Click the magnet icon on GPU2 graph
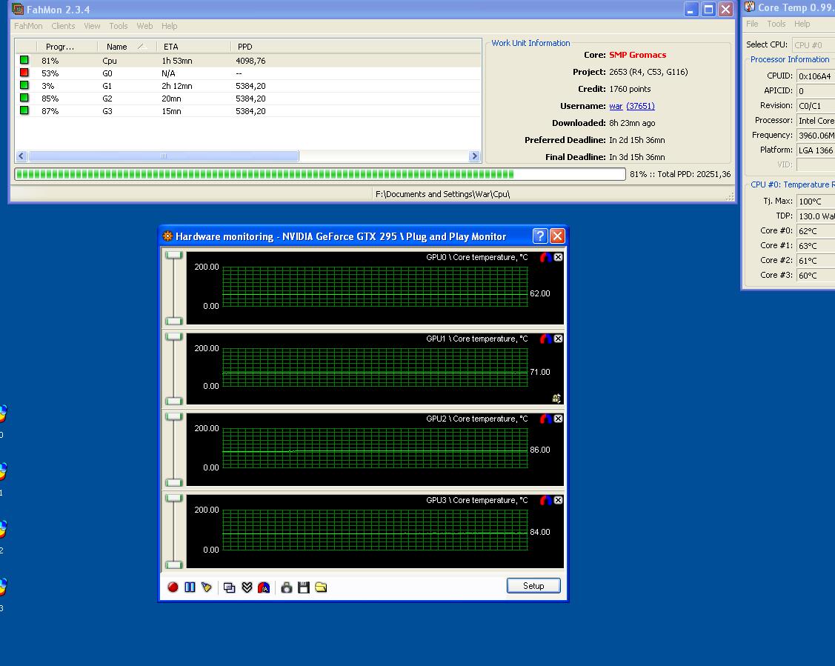Image resolution: width=835 pixels, height=666 pixels. pyautogui.click(x=545, y=419)
